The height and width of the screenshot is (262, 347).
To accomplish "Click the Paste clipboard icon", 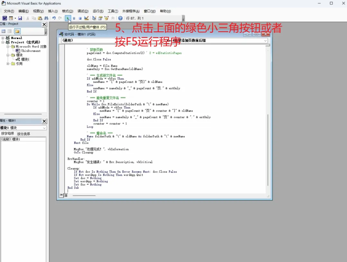I will [40, 18].
